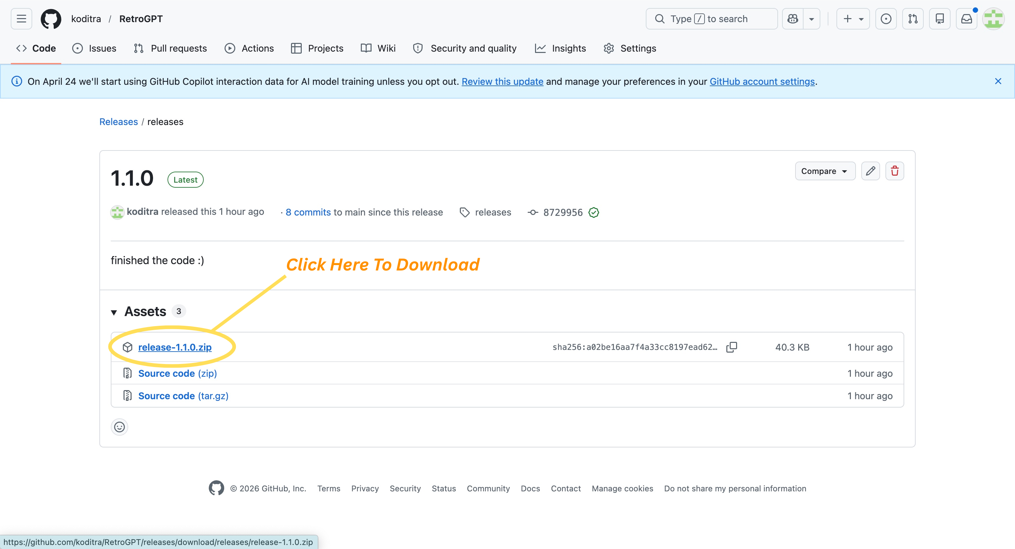Open the 8 commits link
Viewport: 1015px width, 549px height.
pyautogui.click(x=308, y=212)
